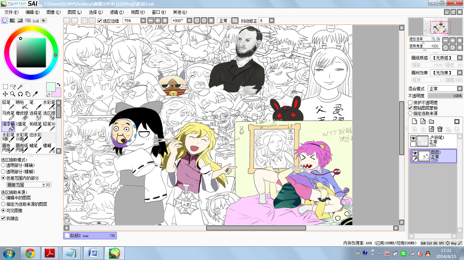Select the 透明部分 (精确) radio option

3,165
